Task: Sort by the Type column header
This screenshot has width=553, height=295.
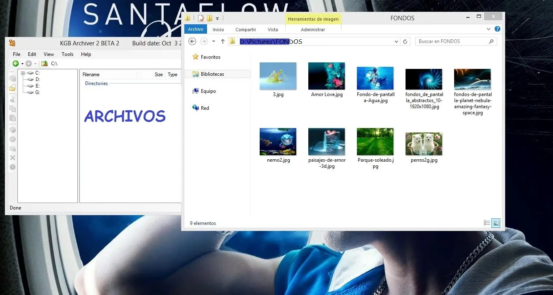Action: [x=173, y=75]
